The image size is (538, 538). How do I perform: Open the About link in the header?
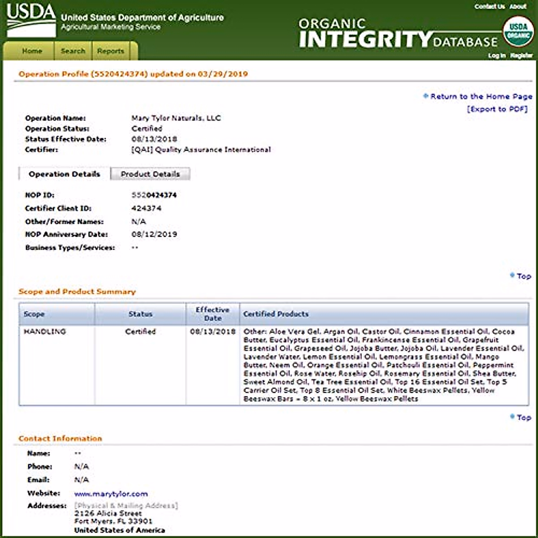pyautogui.click(x=518, y=7)
